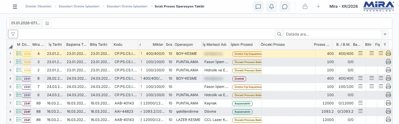Viewport: 399px width, 124px height.
Task: Open Fiş menu icon in row 5
Action: tap(381, 86)
